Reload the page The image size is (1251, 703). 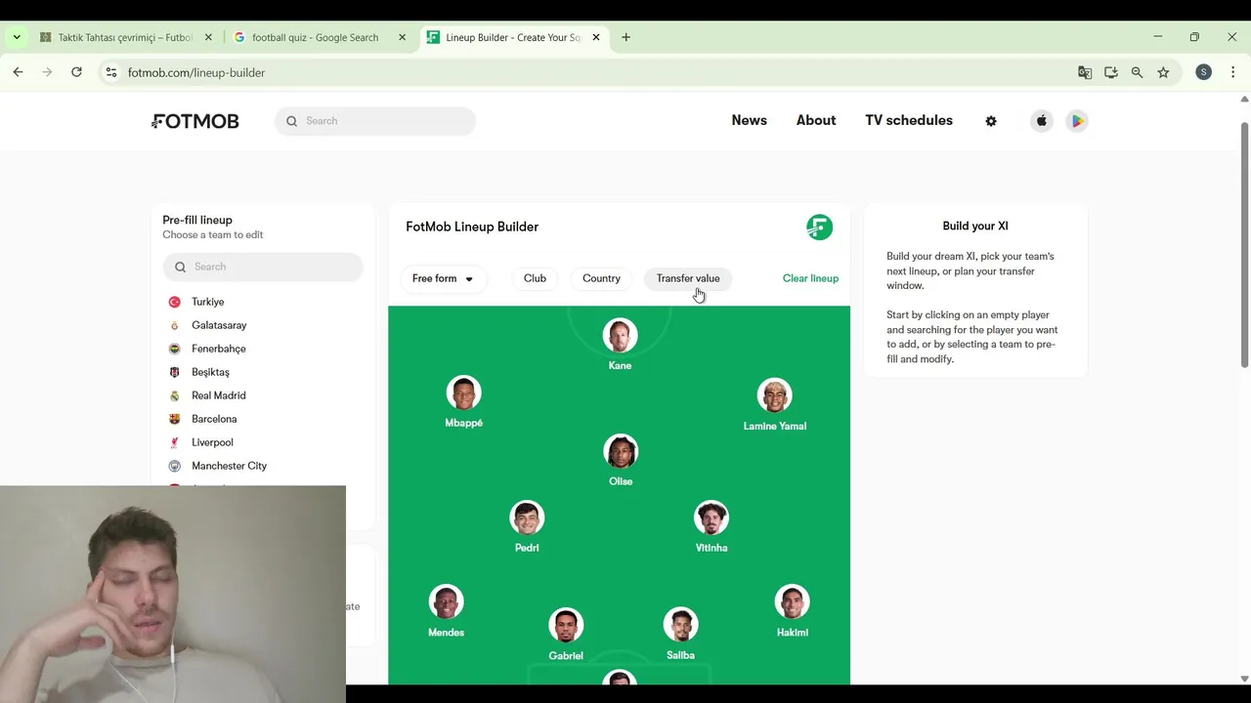coord(76,72)
